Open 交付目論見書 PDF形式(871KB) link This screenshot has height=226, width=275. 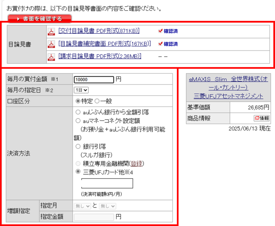coord(99,31)
